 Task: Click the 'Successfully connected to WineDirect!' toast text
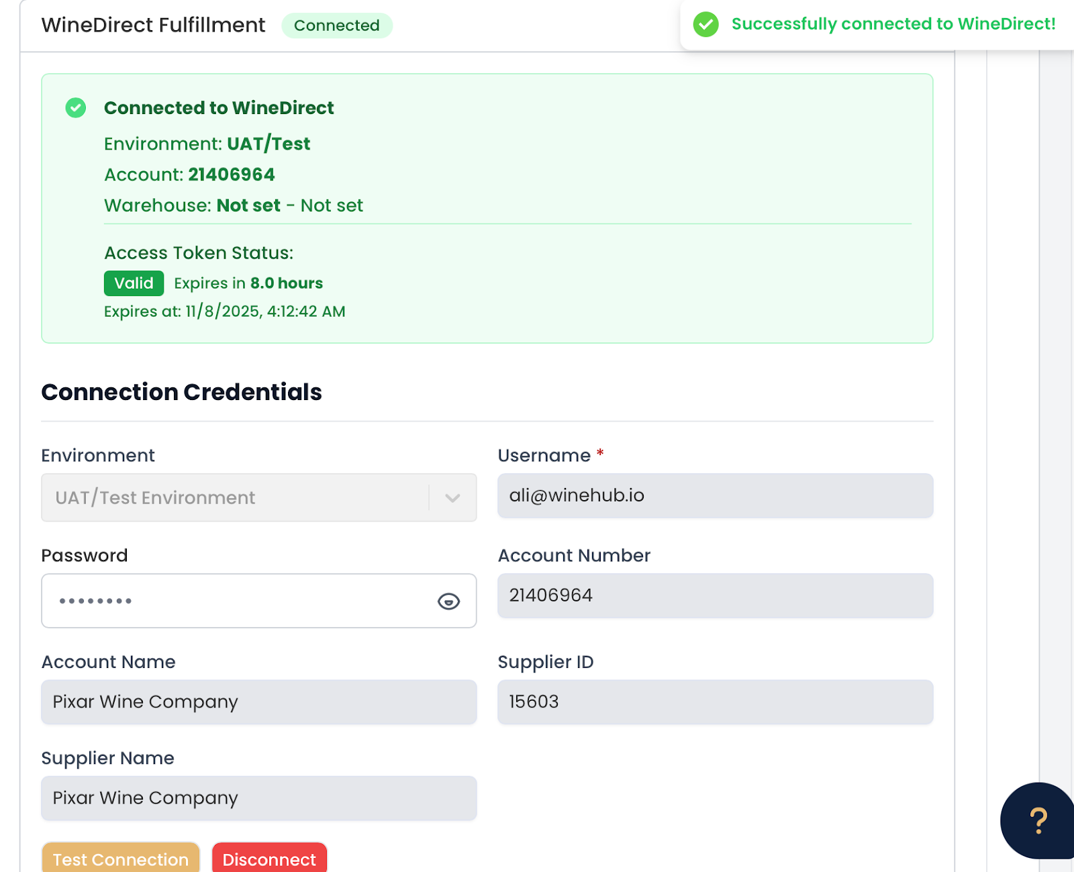pyautogui.click(x=893, y=24)
